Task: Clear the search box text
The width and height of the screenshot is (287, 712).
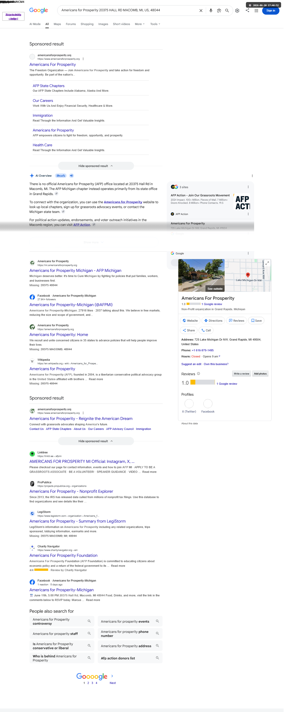Action: tap(201, 10)
